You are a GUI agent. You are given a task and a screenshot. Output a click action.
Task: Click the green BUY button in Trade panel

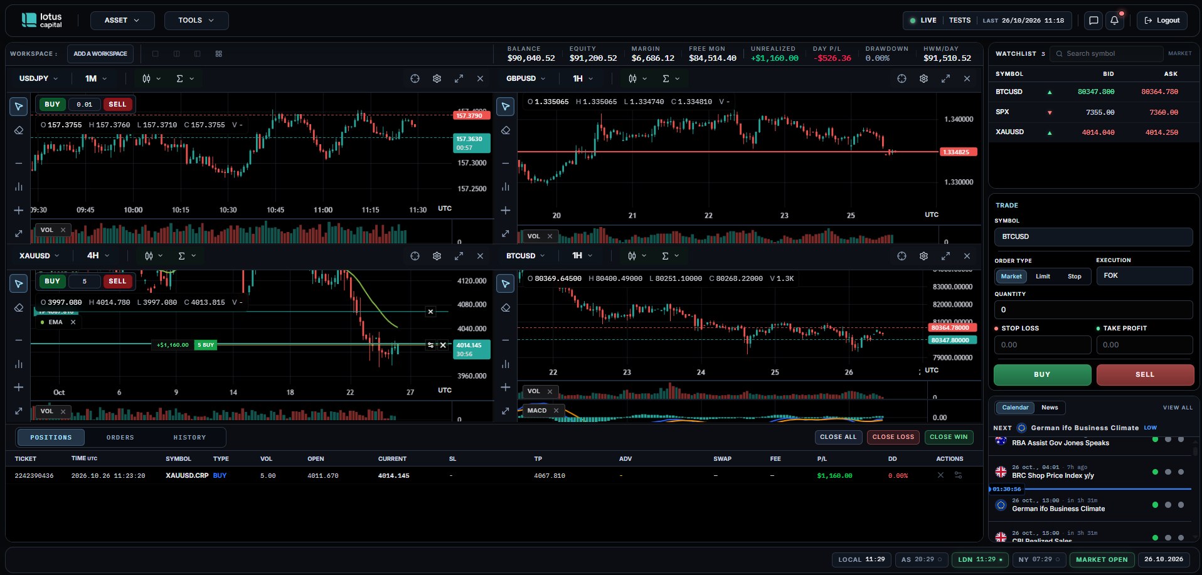point(1042,374)
